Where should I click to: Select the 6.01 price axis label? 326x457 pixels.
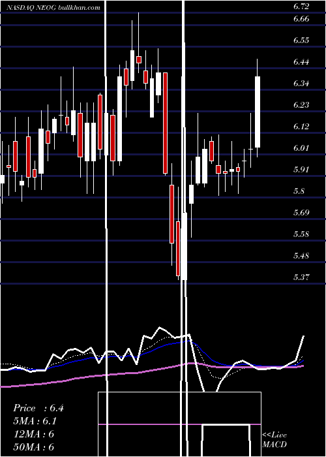tap(301, 148)
